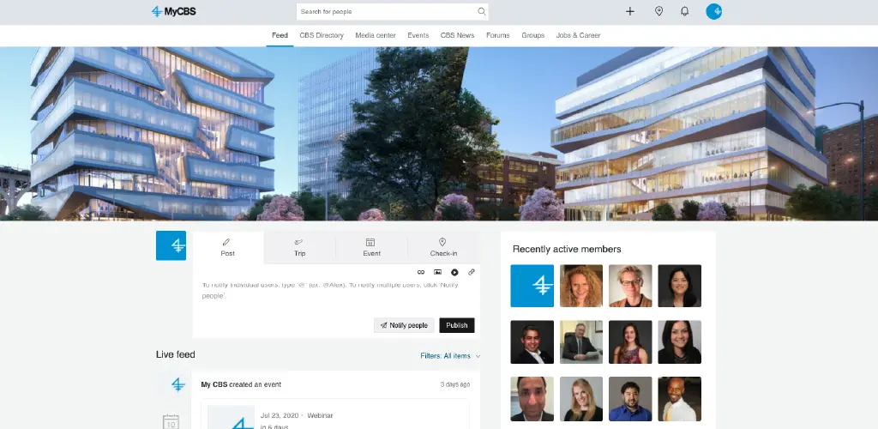The width and height of the screenshot is (878, 429).
Task: Open the Media center navigation item
Action: (x=376, y=35)
